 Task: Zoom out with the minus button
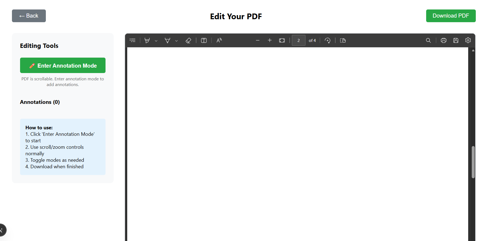pos(258,40)
